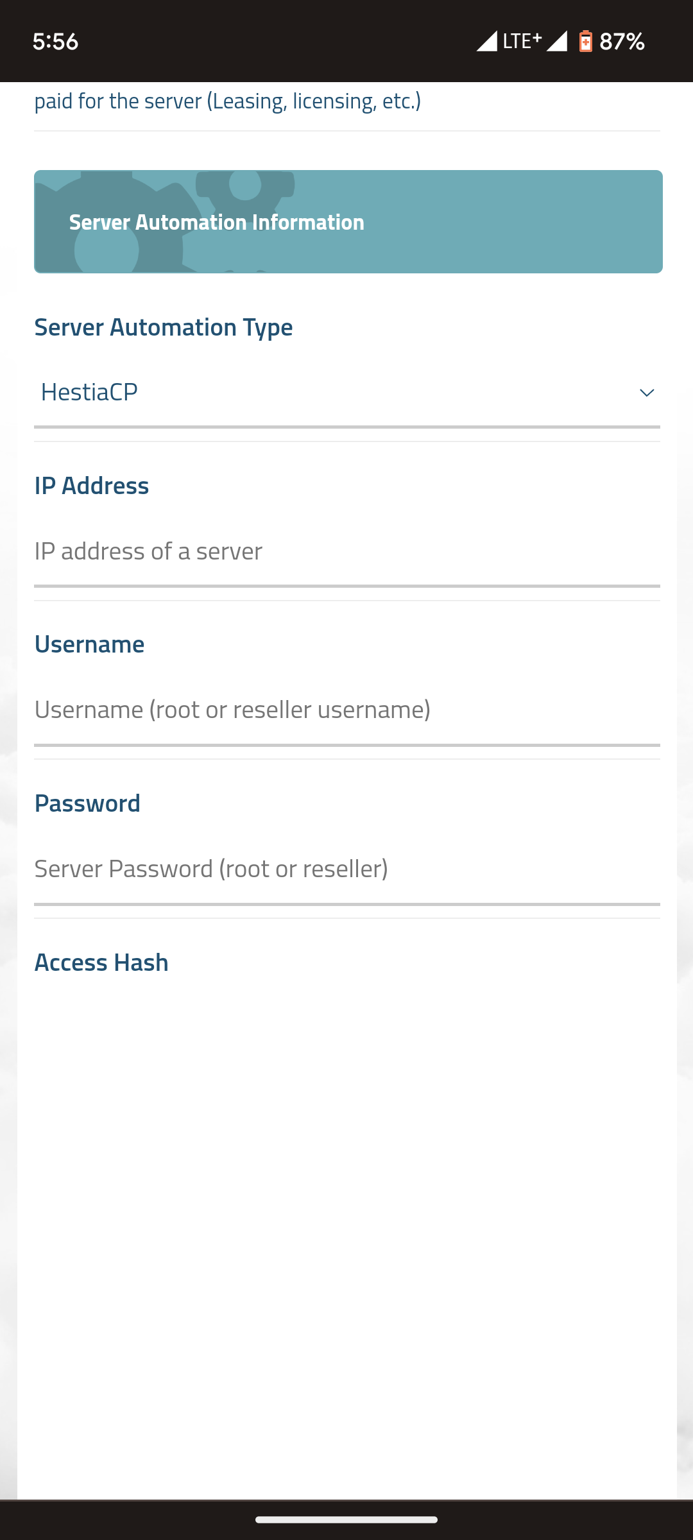
Task: Tap the Server Automation Type heading
Action: point(164,327)
